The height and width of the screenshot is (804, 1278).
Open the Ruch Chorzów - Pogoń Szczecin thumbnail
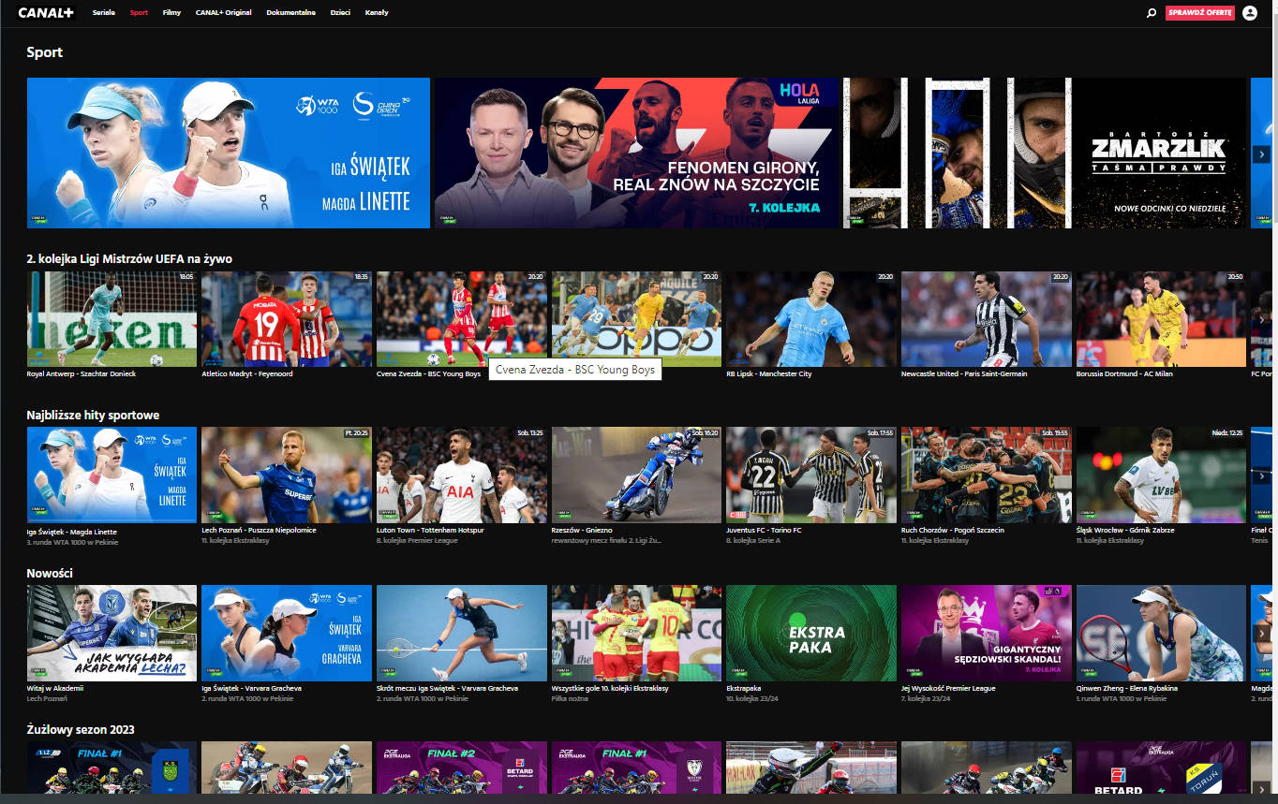[x=987, y=475]
